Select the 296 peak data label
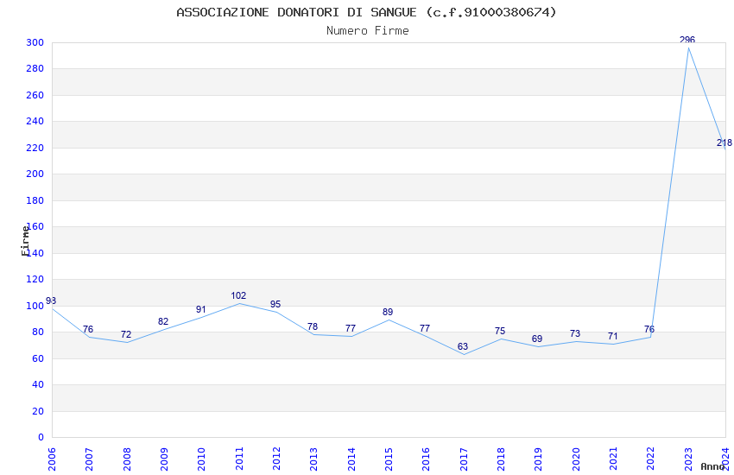Screen dimensions: 734x475 click(x=687, y=40)
